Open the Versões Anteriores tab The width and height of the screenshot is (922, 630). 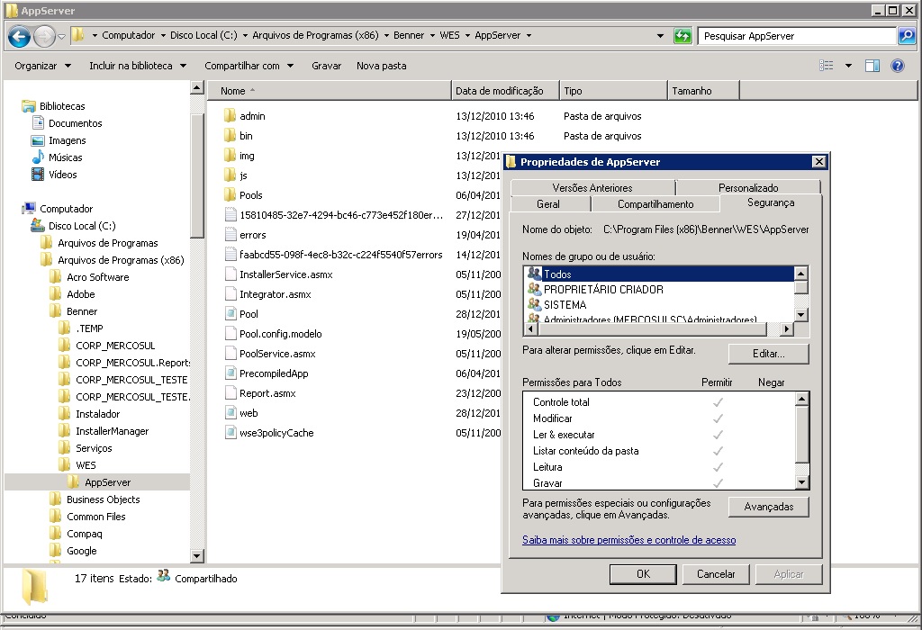pyautogui.click(x=592, y=188)
